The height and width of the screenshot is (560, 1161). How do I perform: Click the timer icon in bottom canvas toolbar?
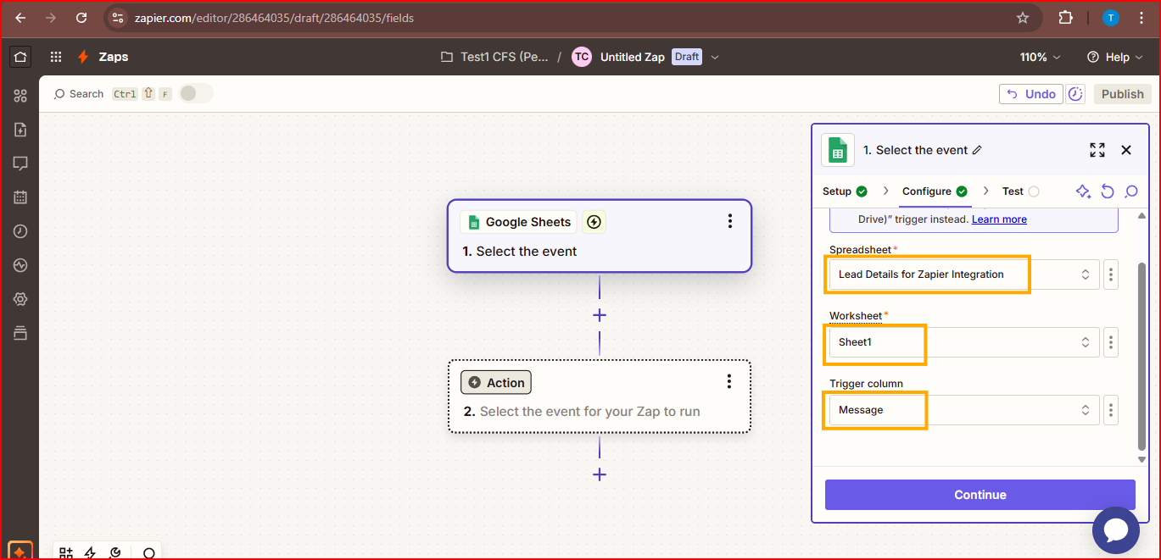(115, 553)
